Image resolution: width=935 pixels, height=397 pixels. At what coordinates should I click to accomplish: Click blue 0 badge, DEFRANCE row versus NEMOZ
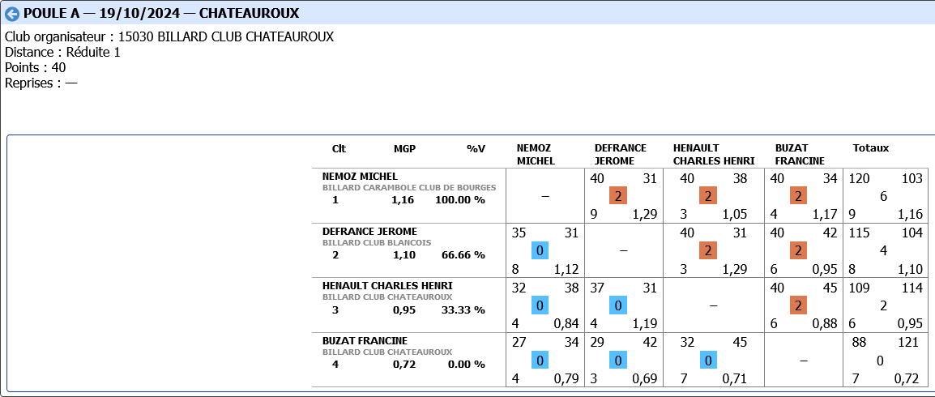click(x=540, y=251)
